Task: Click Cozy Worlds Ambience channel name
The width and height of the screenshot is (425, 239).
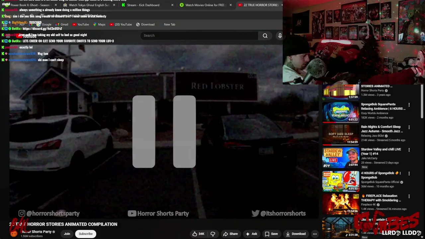Action: point(375,113)
